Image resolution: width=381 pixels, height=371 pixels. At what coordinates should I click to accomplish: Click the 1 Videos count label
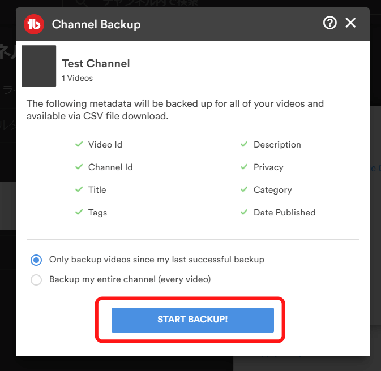coord(77,78)
